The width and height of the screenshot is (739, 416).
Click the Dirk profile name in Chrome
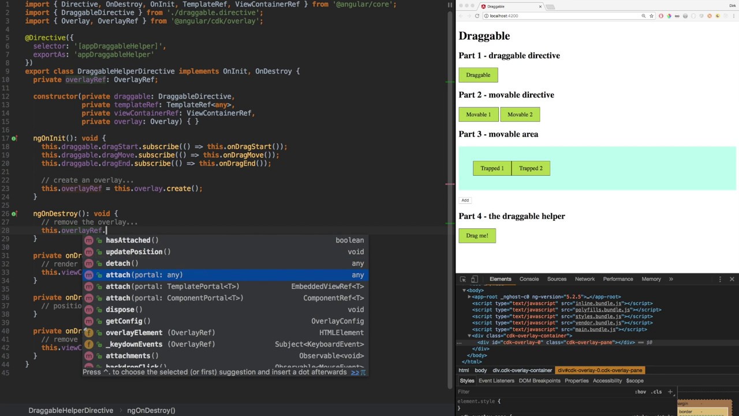pos(733,6)
